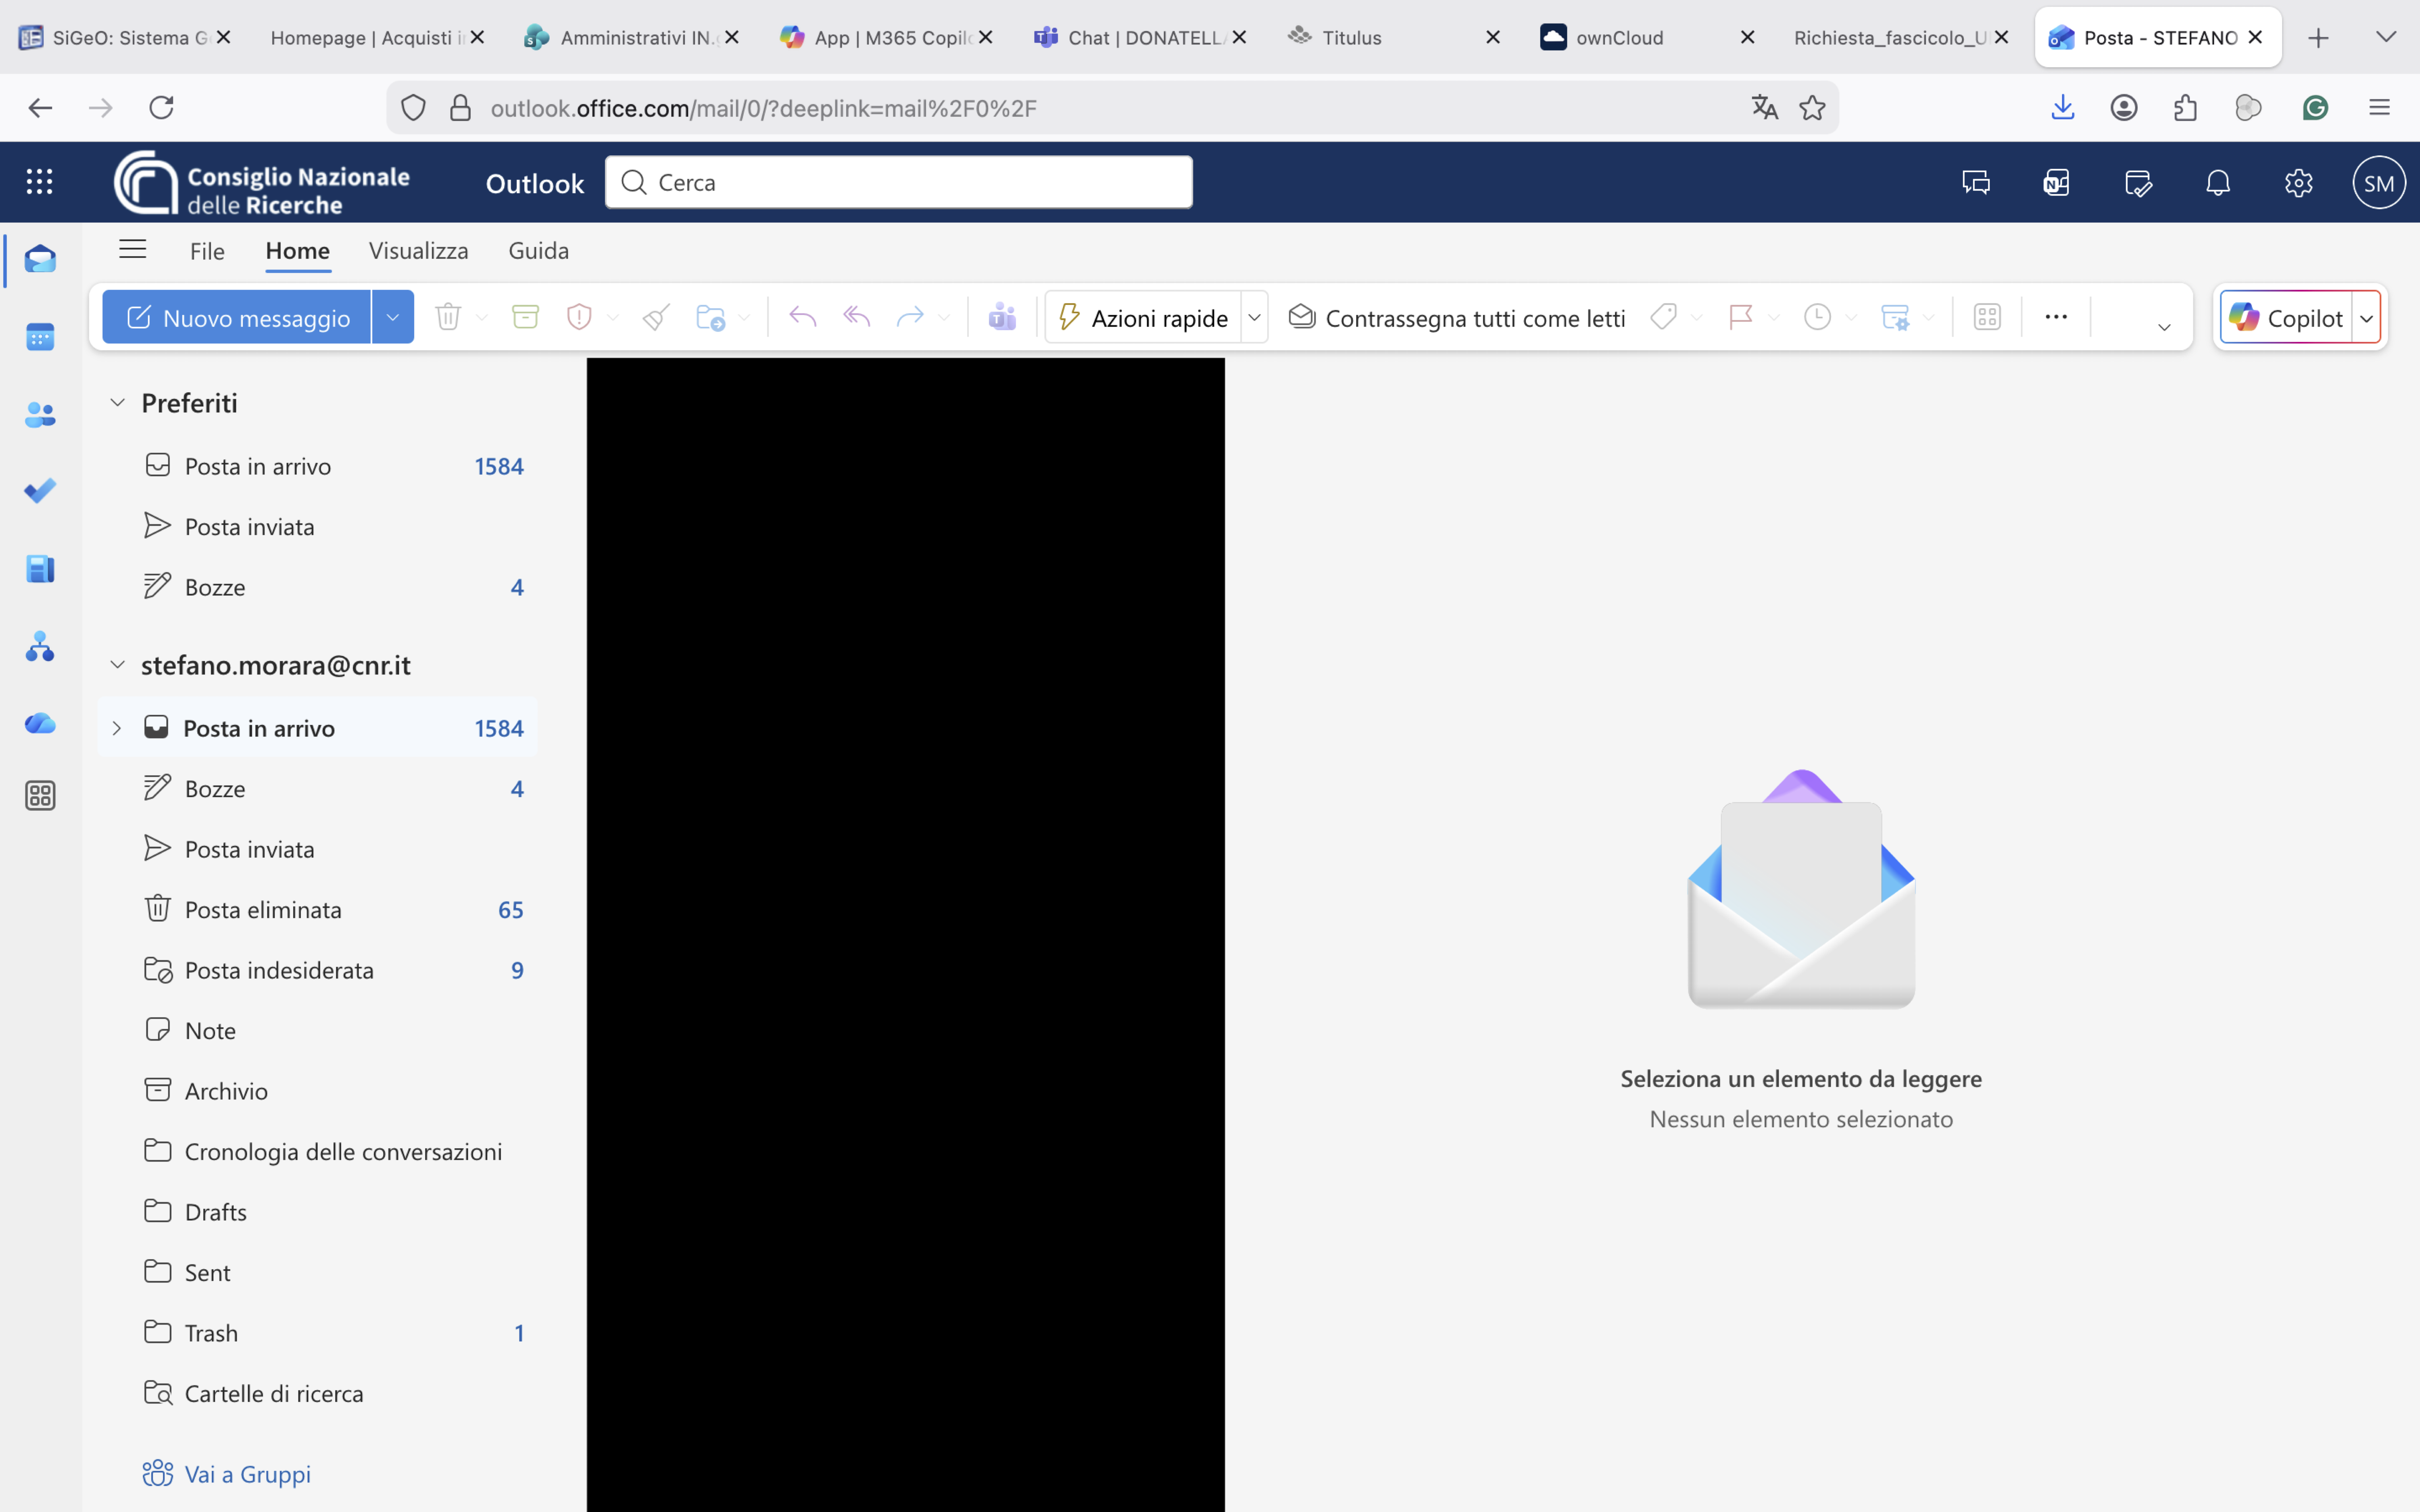Image resolution: width=2420 pixels, height=1512 pixels.
Task: Toggle the navigation pane hamburger button
Action: click(132, 250)
